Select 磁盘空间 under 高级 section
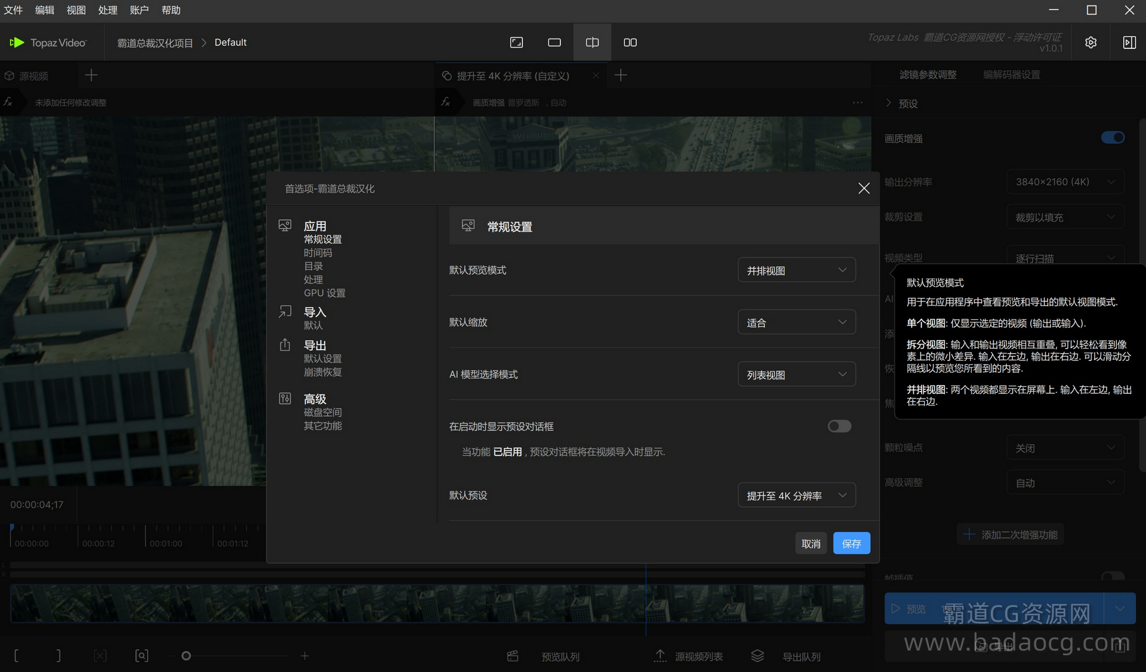 pyautogui.click(x=322, y=412)
